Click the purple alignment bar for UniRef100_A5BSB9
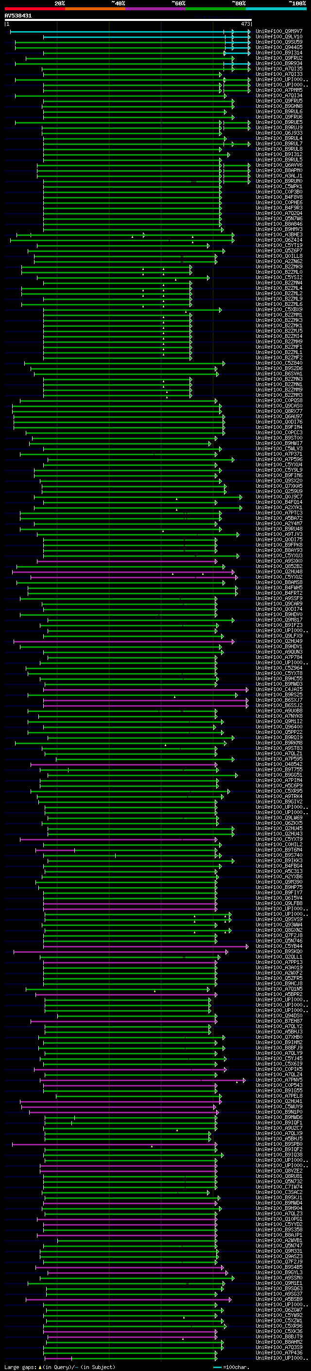Image resolution: width=311 pixels, height=1371 pixels. coord(129,1299)
